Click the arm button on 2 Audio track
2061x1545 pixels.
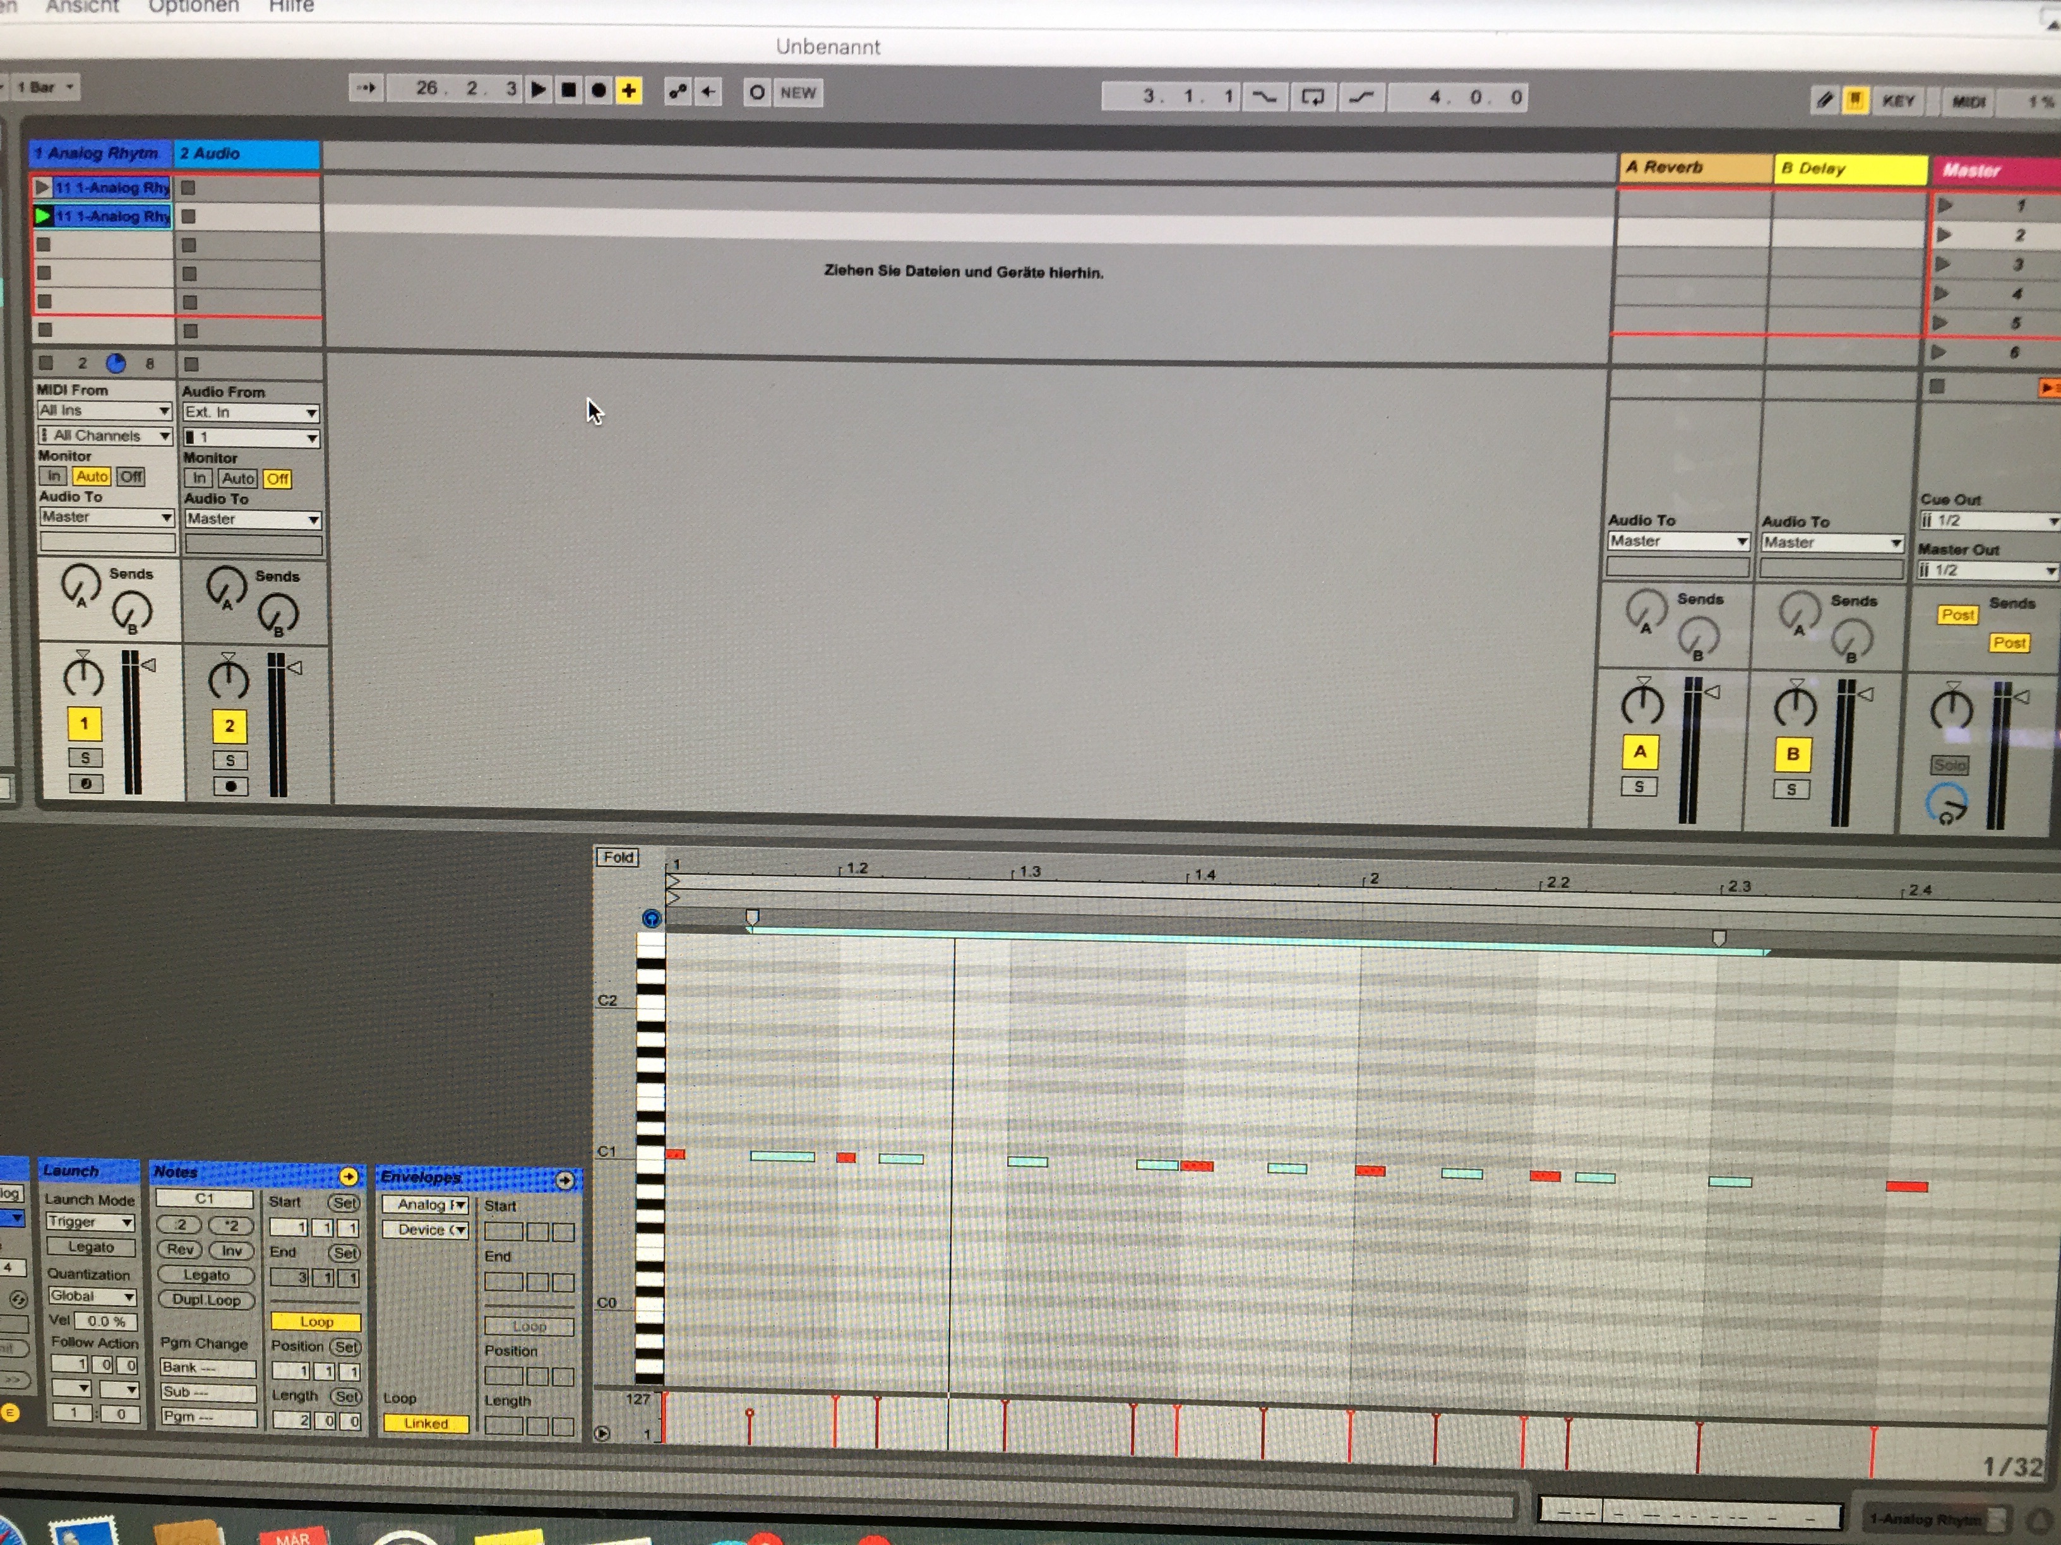click(x=230, y=786)
